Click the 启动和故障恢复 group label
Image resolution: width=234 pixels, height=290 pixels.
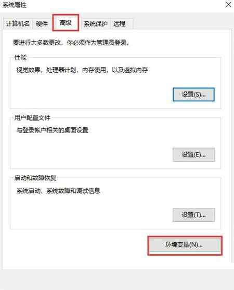(x=35, y=178)
